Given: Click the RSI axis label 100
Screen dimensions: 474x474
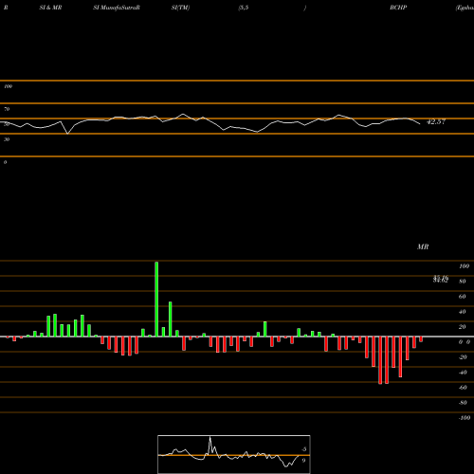Looking at the screenshot, I should click(x=8, y=86).
